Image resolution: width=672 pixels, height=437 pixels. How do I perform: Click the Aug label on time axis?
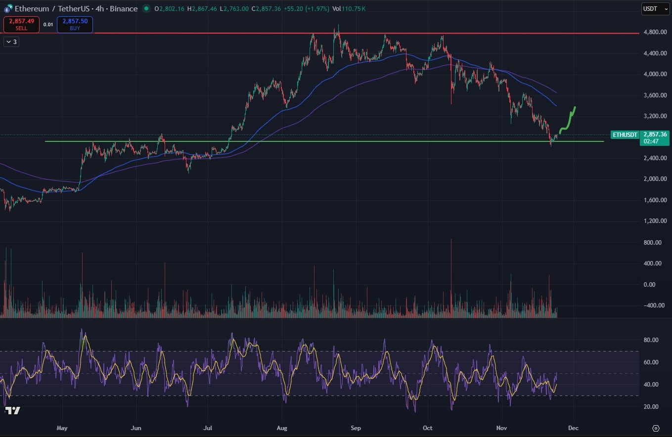pyautogui.click(x=282, y=428)
